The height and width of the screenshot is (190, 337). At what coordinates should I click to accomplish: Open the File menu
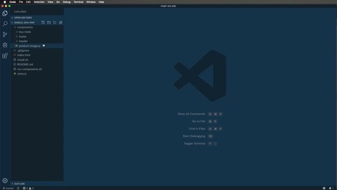click(x=21, y=2)
